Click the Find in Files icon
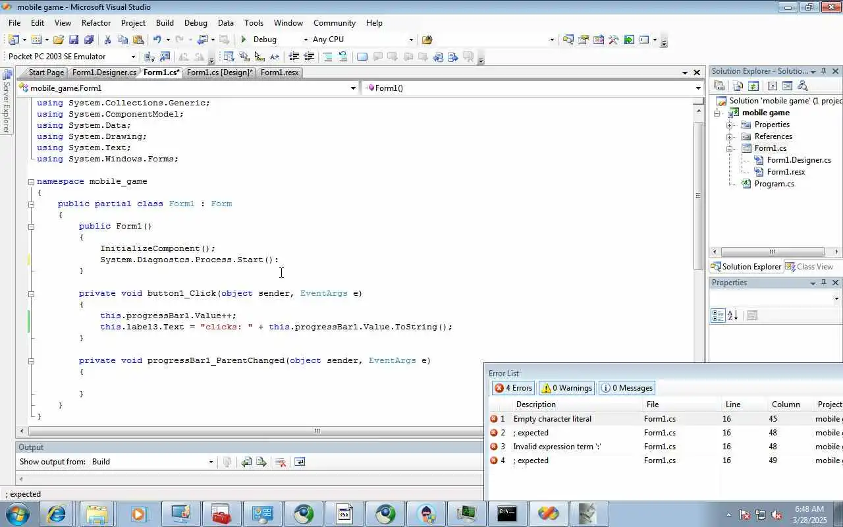This screenshot has height=527, width=843. (427, 40)
